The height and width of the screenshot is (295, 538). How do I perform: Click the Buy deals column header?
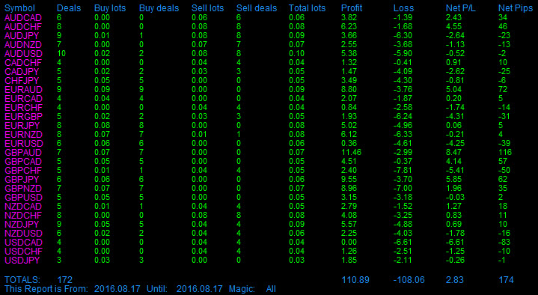[159, 8]
